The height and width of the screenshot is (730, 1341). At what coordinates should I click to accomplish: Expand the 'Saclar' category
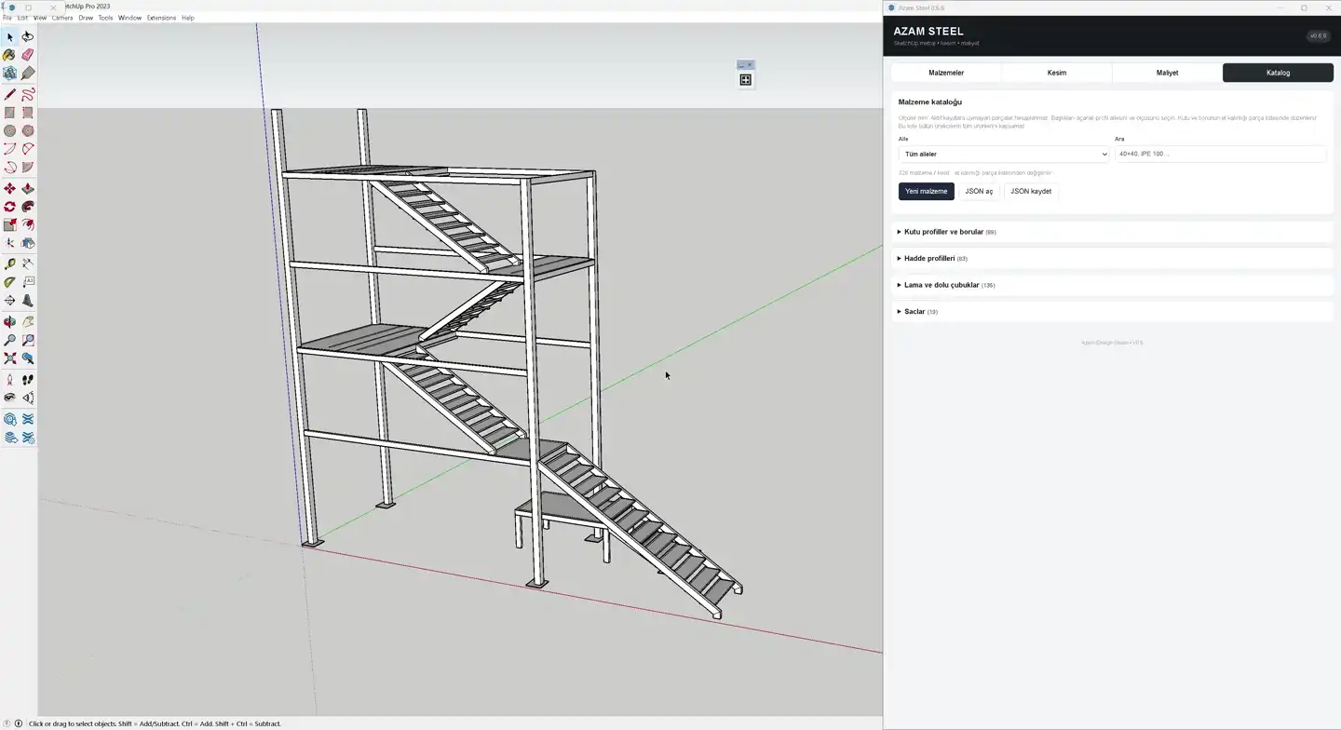1112,312
